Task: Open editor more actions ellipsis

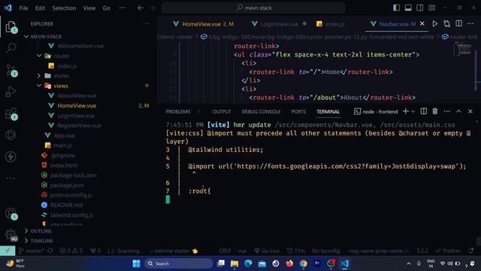Action: 470,23
